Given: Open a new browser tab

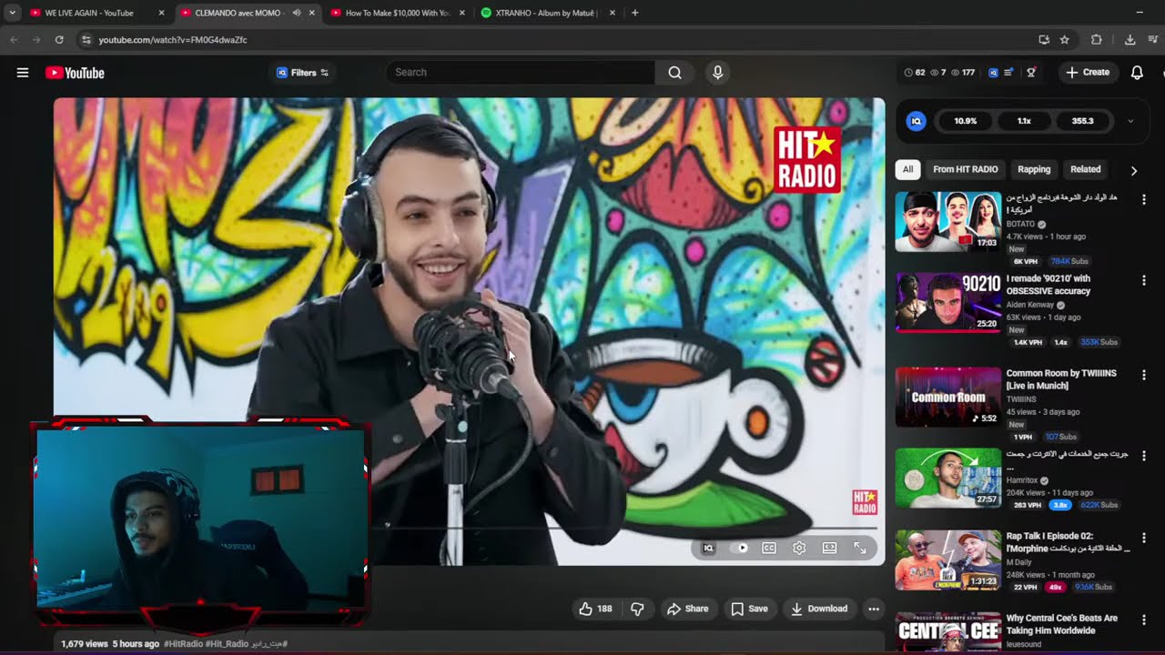Looking at the screenshot, I should point(634,13).
